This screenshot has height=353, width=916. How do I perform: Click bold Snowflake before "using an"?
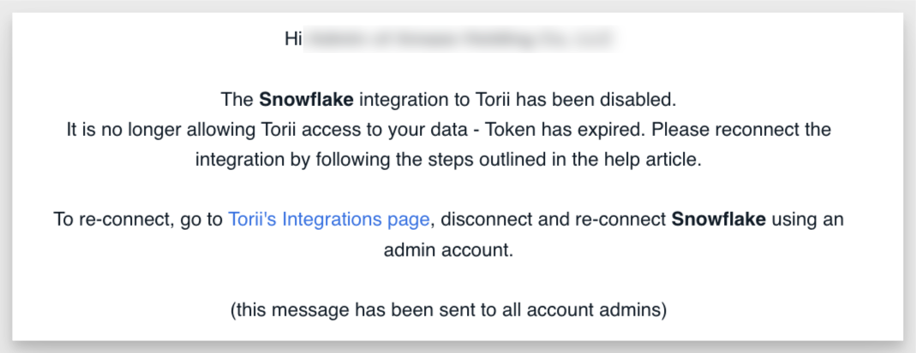click(x=719, y=220)
